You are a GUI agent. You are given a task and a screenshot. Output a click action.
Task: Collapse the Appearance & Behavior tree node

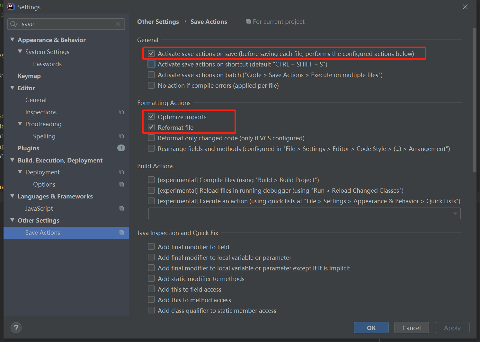pos(12,39)
